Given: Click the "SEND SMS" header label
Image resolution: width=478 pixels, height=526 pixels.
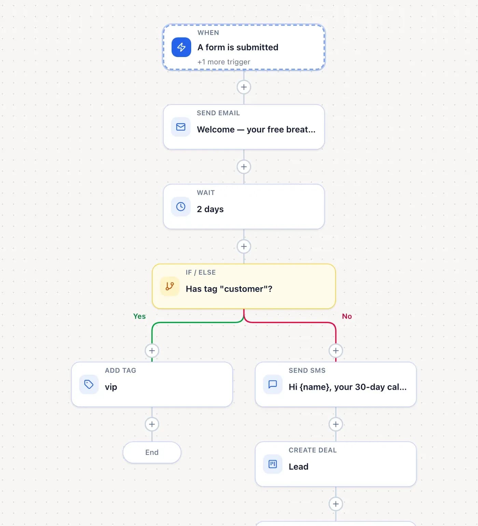Looking at the screenshot, I should pyautogui.click(x=307, y=371).
